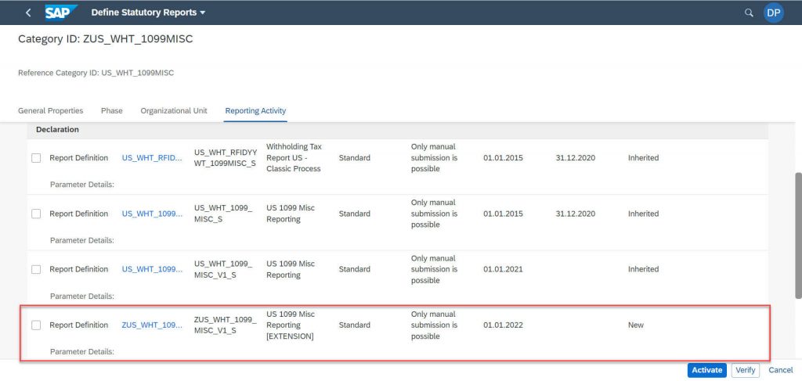The width and height of the screenshot is (802, 381).
Task: Click the Category ID: ZUS_WHT_1099MISC title
Action: click(106, 39)
